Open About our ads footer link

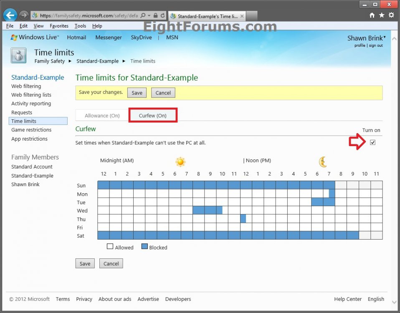click(115, 299)
